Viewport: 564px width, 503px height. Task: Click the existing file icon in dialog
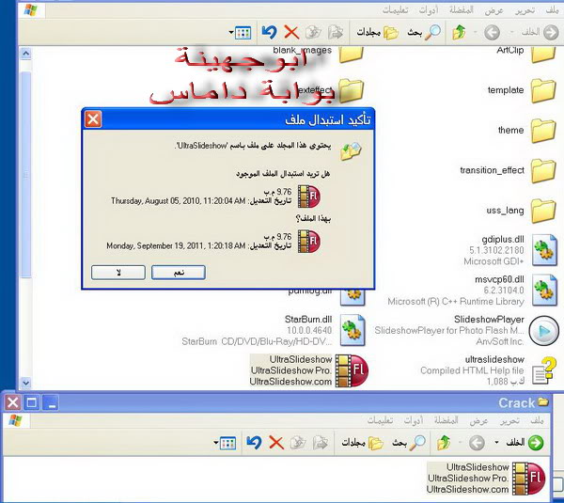[x=309, y=196]
